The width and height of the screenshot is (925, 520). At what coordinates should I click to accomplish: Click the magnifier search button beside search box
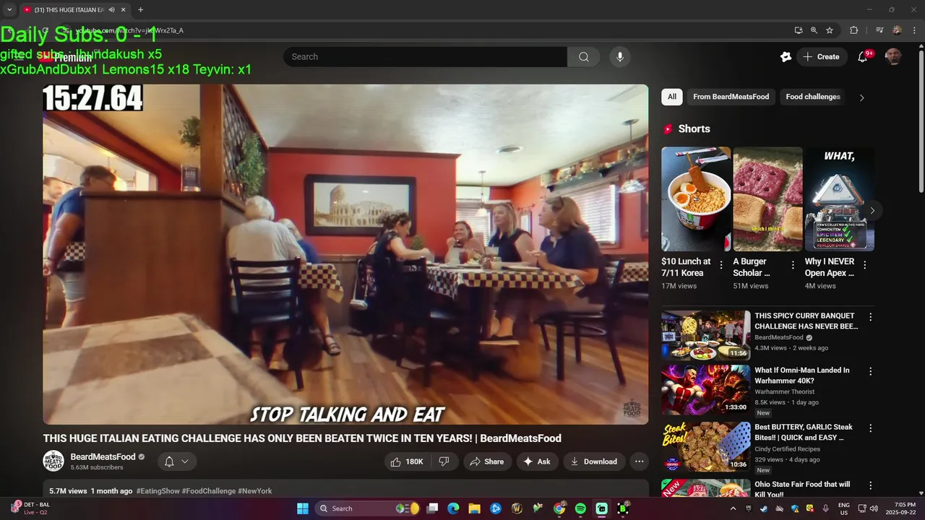click(x=583, y=57)
